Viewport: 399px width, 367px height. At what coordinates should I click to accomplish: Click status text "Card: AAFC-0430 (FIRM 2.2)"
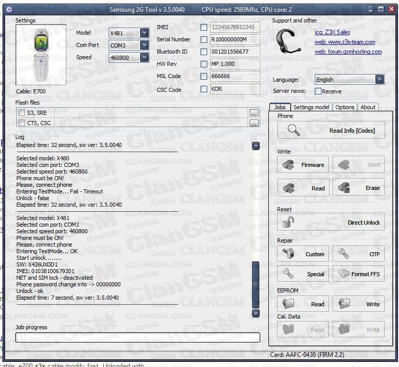point(307,355)
